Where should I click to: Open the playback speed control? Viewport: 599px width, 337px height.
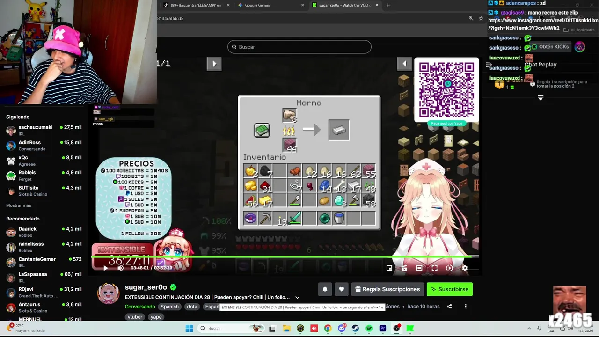point(449,268)
